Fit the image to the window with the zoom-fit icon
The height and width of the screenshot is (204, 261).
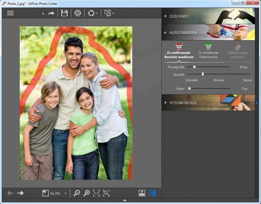(106, 193)
